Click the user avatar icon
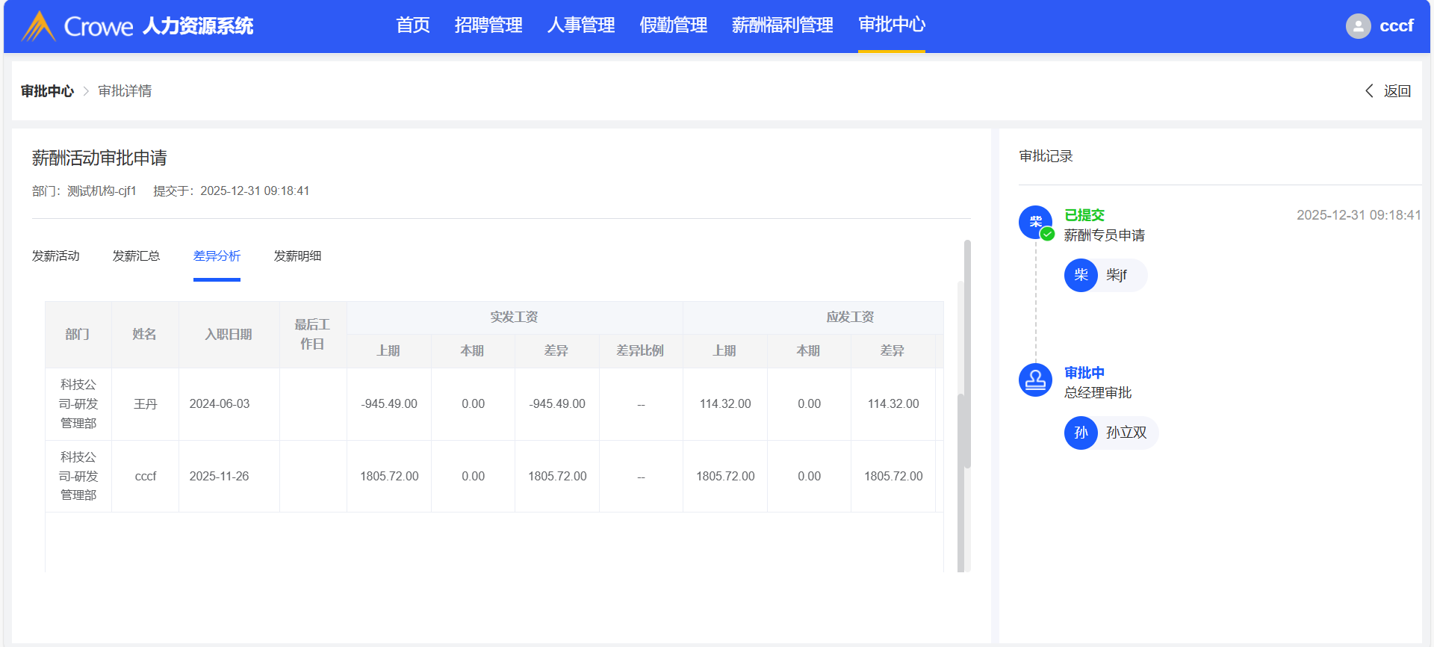The height and width of the screenshot is (647, 1434). pyautogui.click(x=1358, y=26)
